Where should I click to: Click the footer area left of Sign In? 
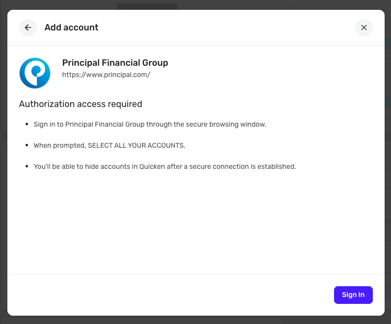(x=172, y=295)
